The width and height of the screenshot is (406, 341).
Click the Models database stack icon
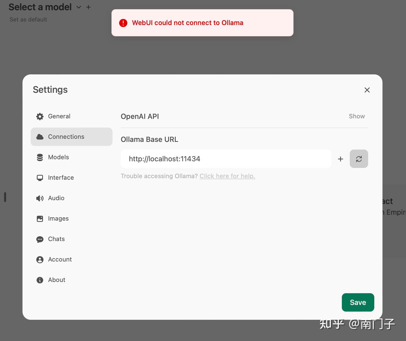coord(40,157)
